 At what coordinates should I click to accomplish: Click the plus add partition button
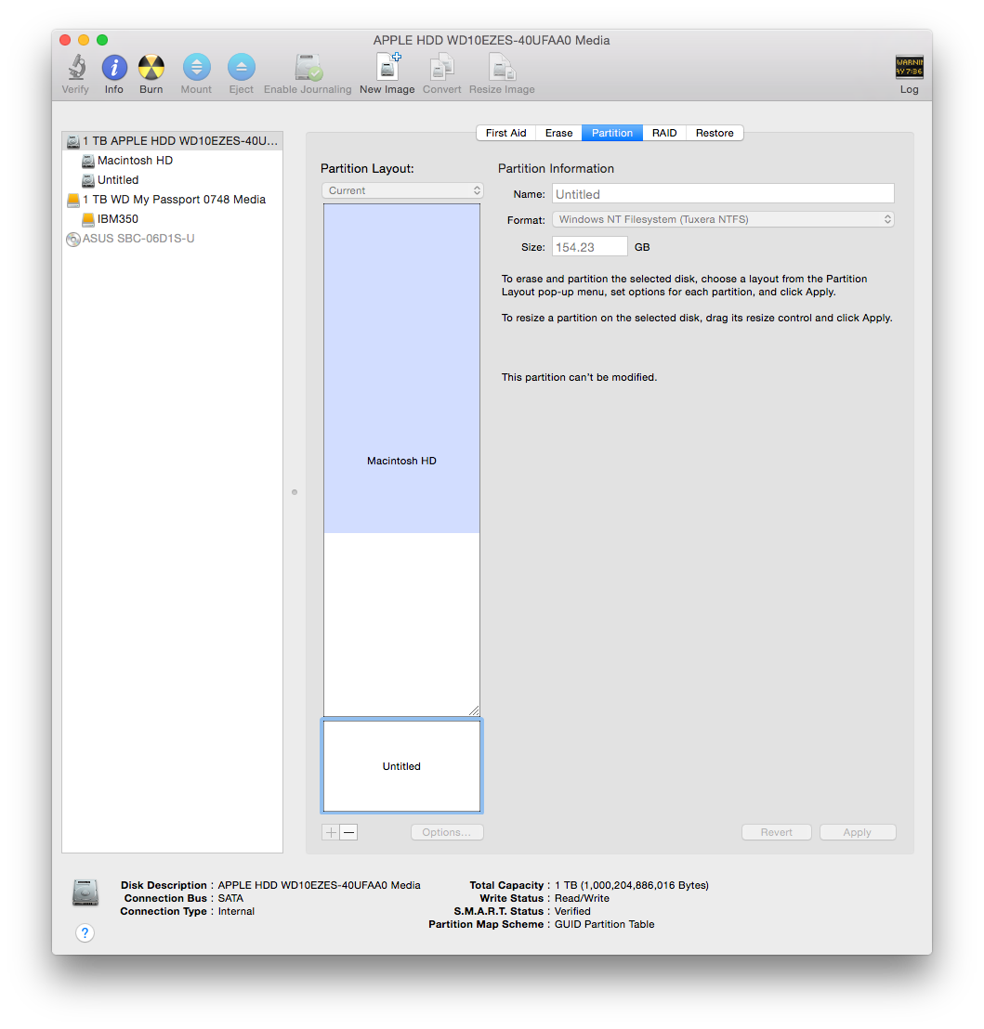[x=331, y=832]
